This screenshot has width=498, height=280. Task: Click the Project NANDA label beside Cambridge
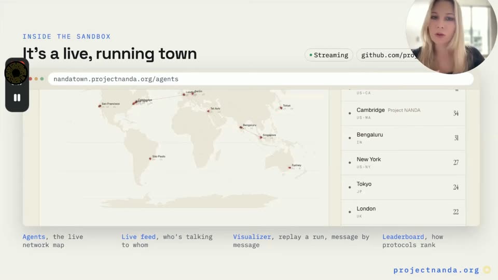404,110
